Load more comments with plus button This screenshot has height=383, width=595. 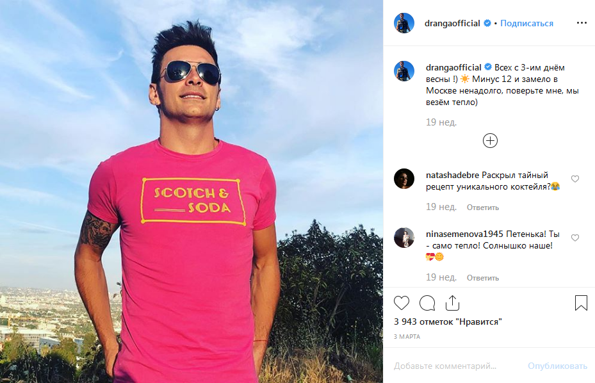click(x=490, y=141)
